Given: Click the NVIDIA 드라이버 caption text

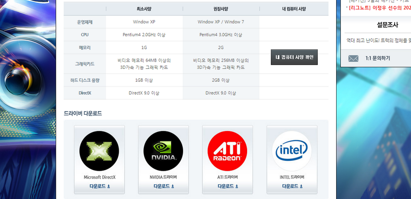Looking at the screenshot, I should coord(163,177).
